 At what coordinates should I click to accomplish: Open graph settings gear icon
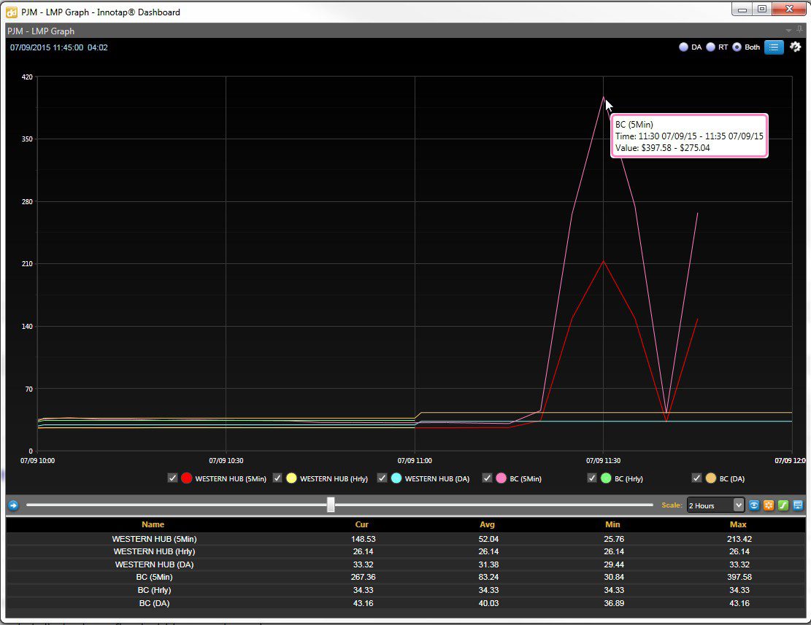[795, 47]
